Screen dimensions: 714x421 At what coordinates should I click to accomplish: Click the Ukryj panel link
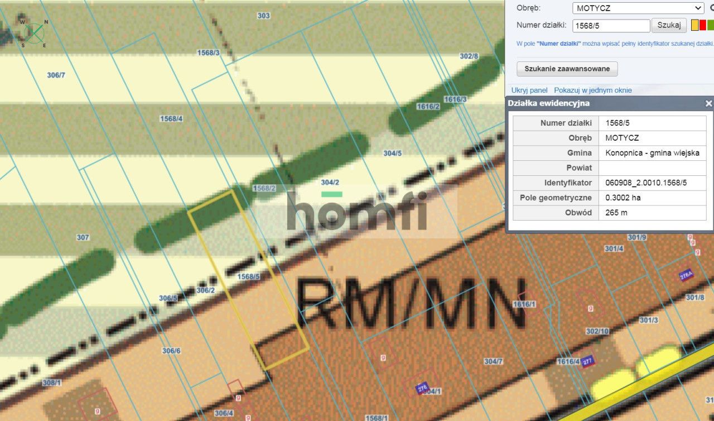529,90
